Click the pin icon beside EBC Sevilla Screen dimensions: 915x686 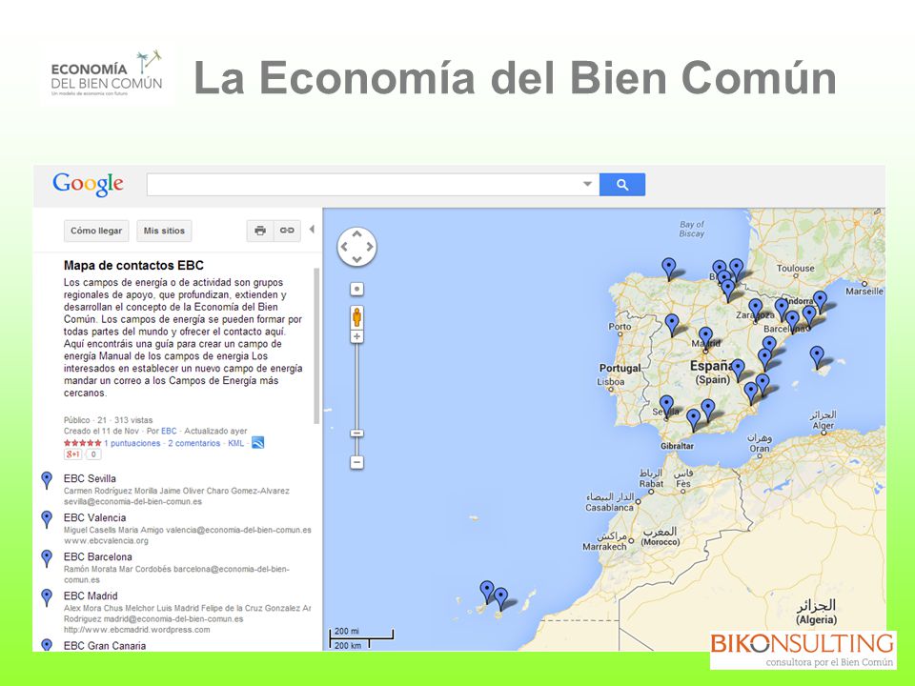(x=47, y=480)
